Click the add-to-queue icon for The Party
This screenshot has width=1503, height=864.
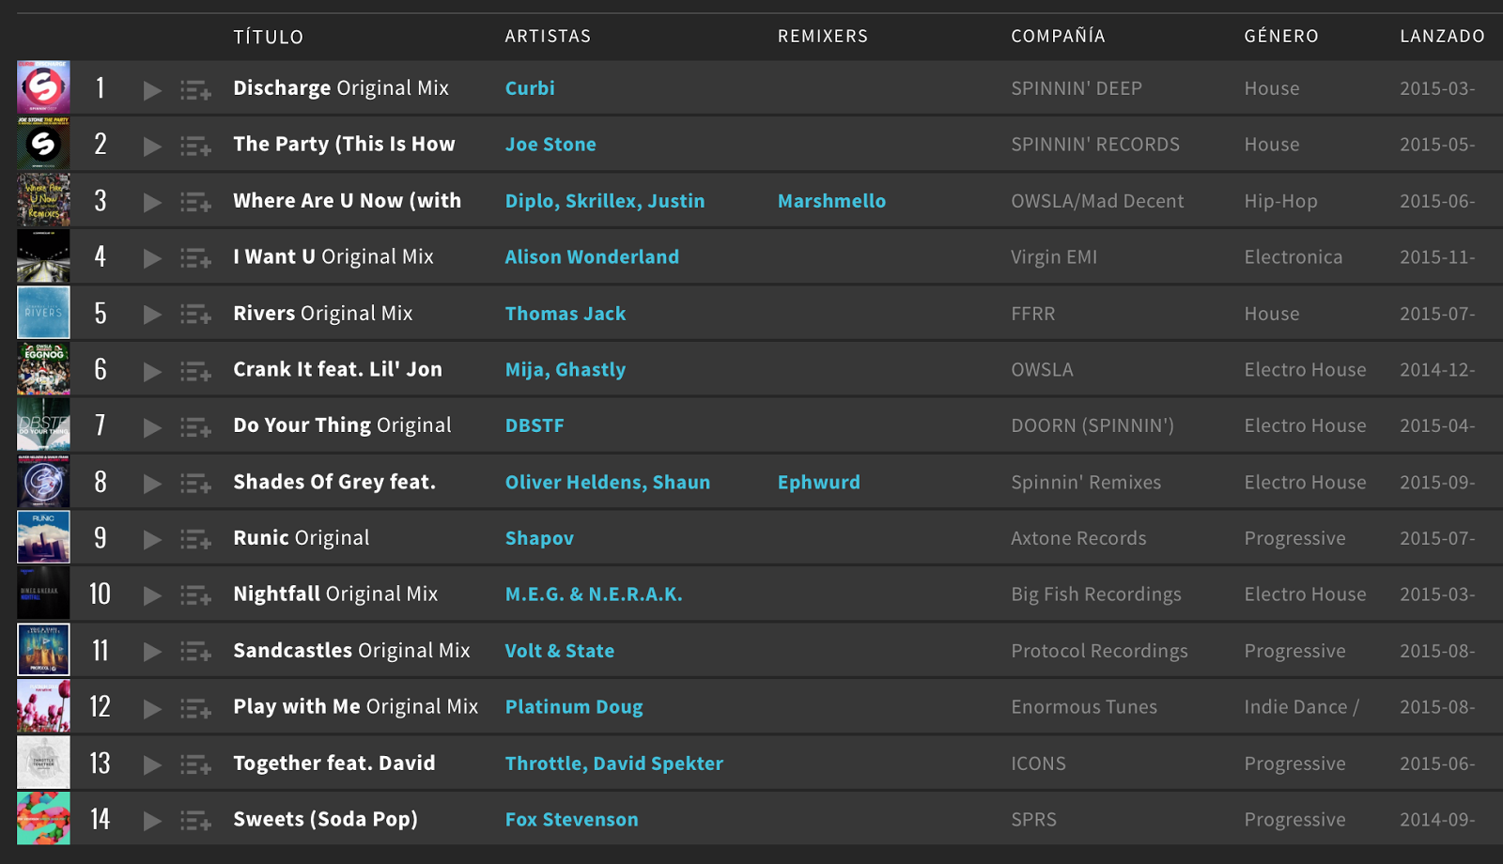coord(194,144)
